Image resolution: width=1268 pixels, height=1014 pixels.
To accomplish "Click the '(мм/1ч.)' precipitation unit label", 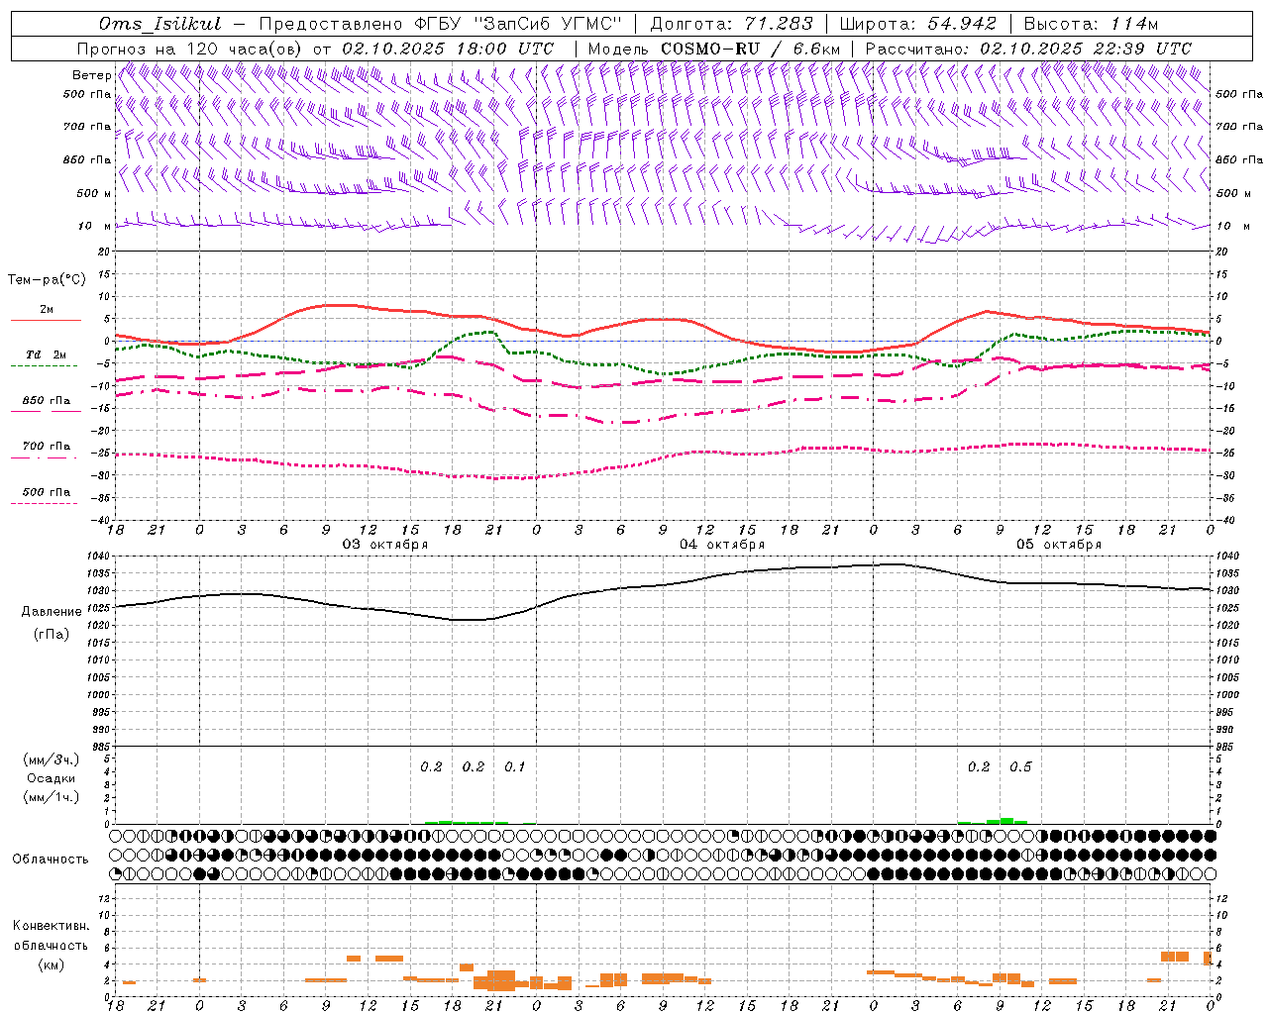I will coord(51,797).
